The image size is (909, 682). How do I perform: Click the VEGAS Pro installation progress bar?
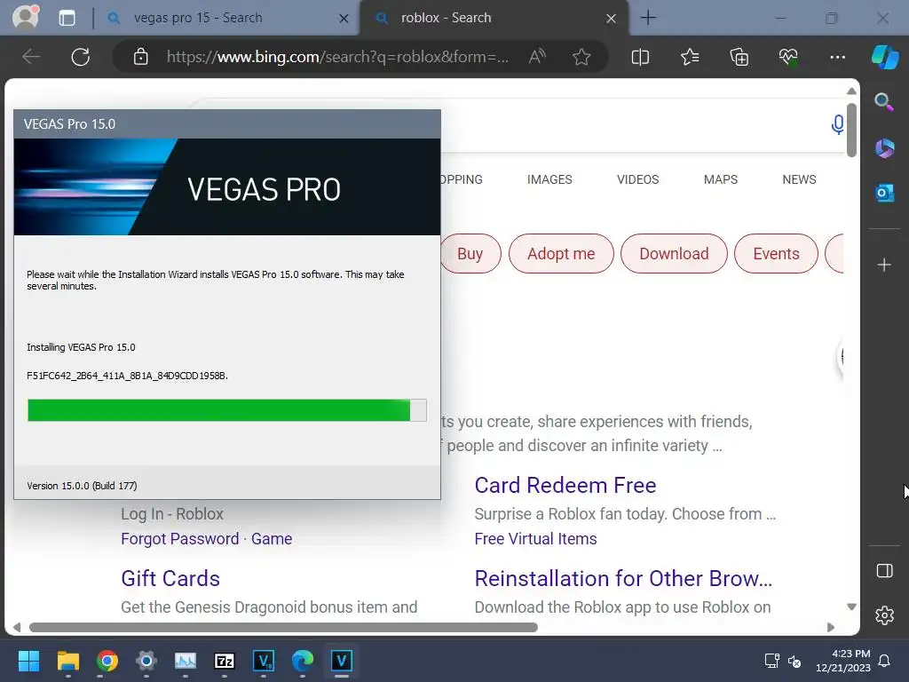coord(227,410)
